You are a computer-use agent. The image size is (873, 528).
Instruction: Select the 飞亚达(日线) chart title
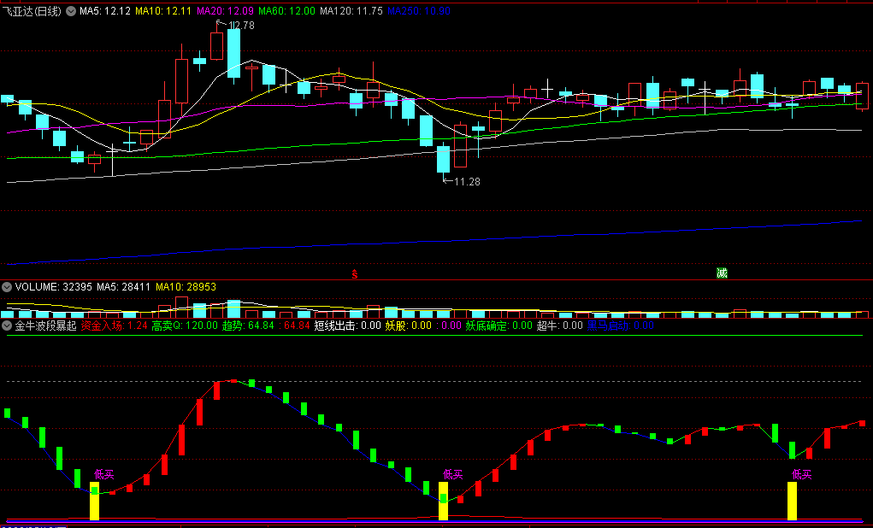(x=32, y=10)
